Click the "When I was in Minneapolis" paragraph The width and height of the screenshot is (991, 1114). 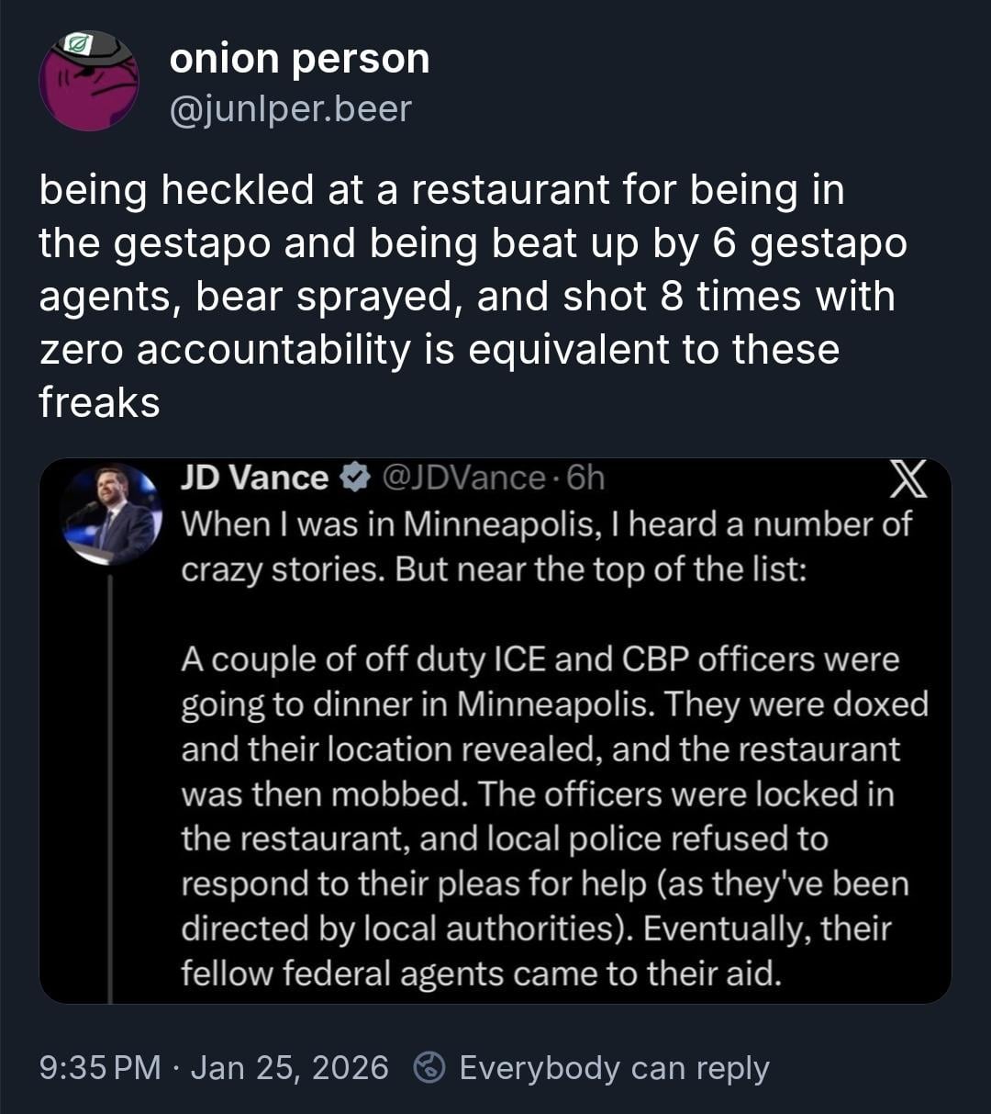546,546
